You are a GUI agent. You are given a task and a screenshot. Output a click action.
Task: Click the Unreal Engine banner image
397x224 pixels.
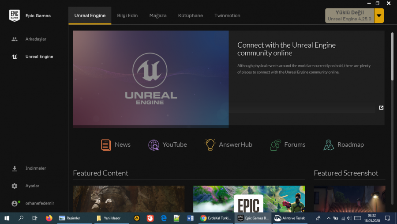tap(151, 78)
